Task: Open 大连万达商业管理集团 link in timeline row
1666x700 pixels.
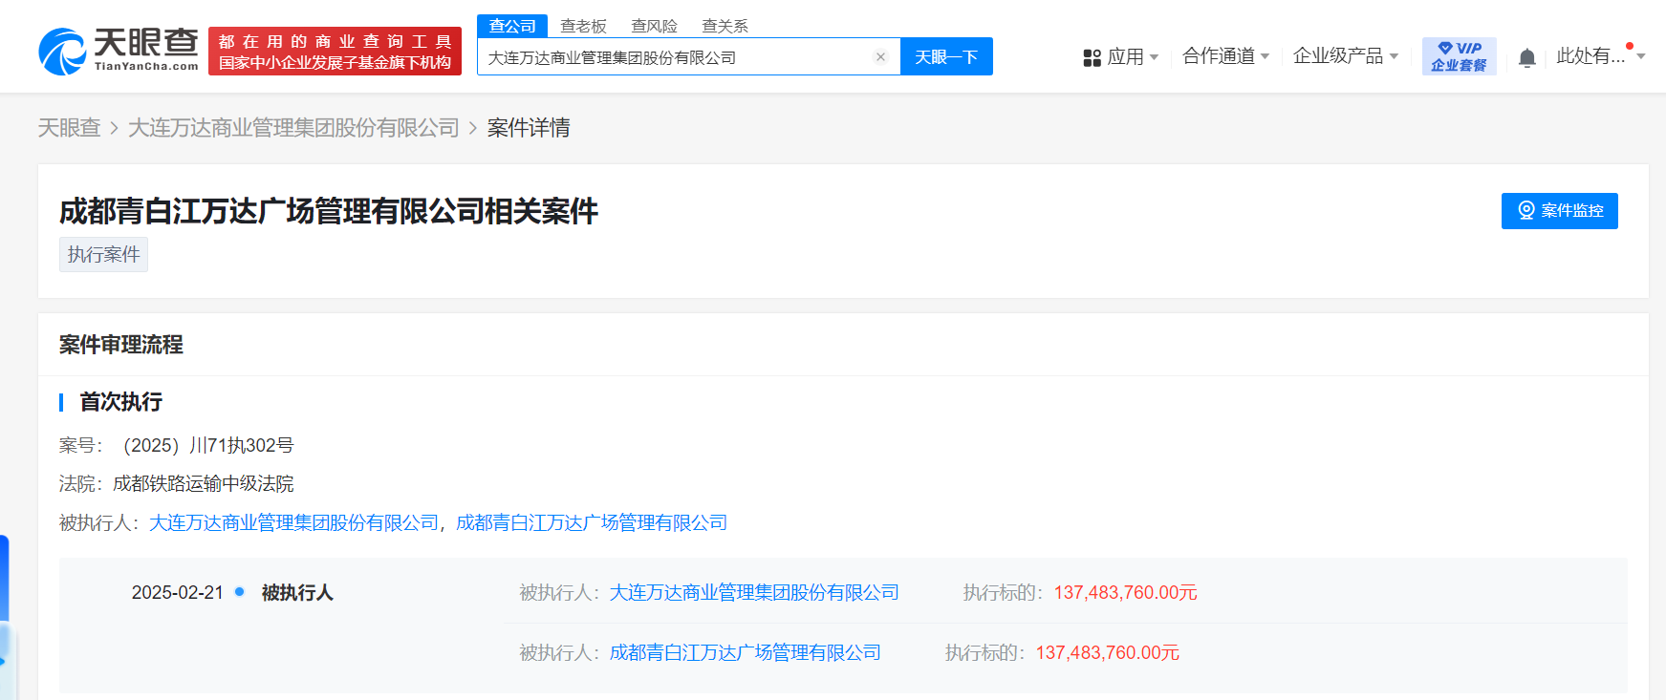Action: [754, 593]
